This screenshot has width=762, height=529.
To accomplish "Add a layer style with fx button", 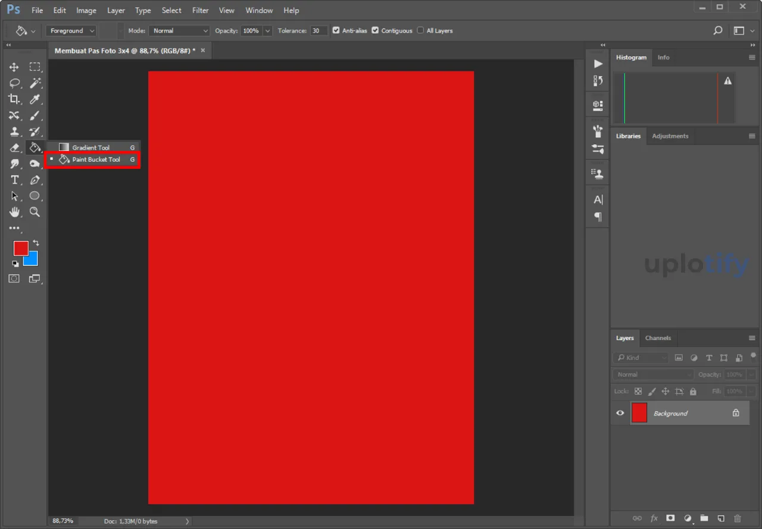I will coord(654,518).
